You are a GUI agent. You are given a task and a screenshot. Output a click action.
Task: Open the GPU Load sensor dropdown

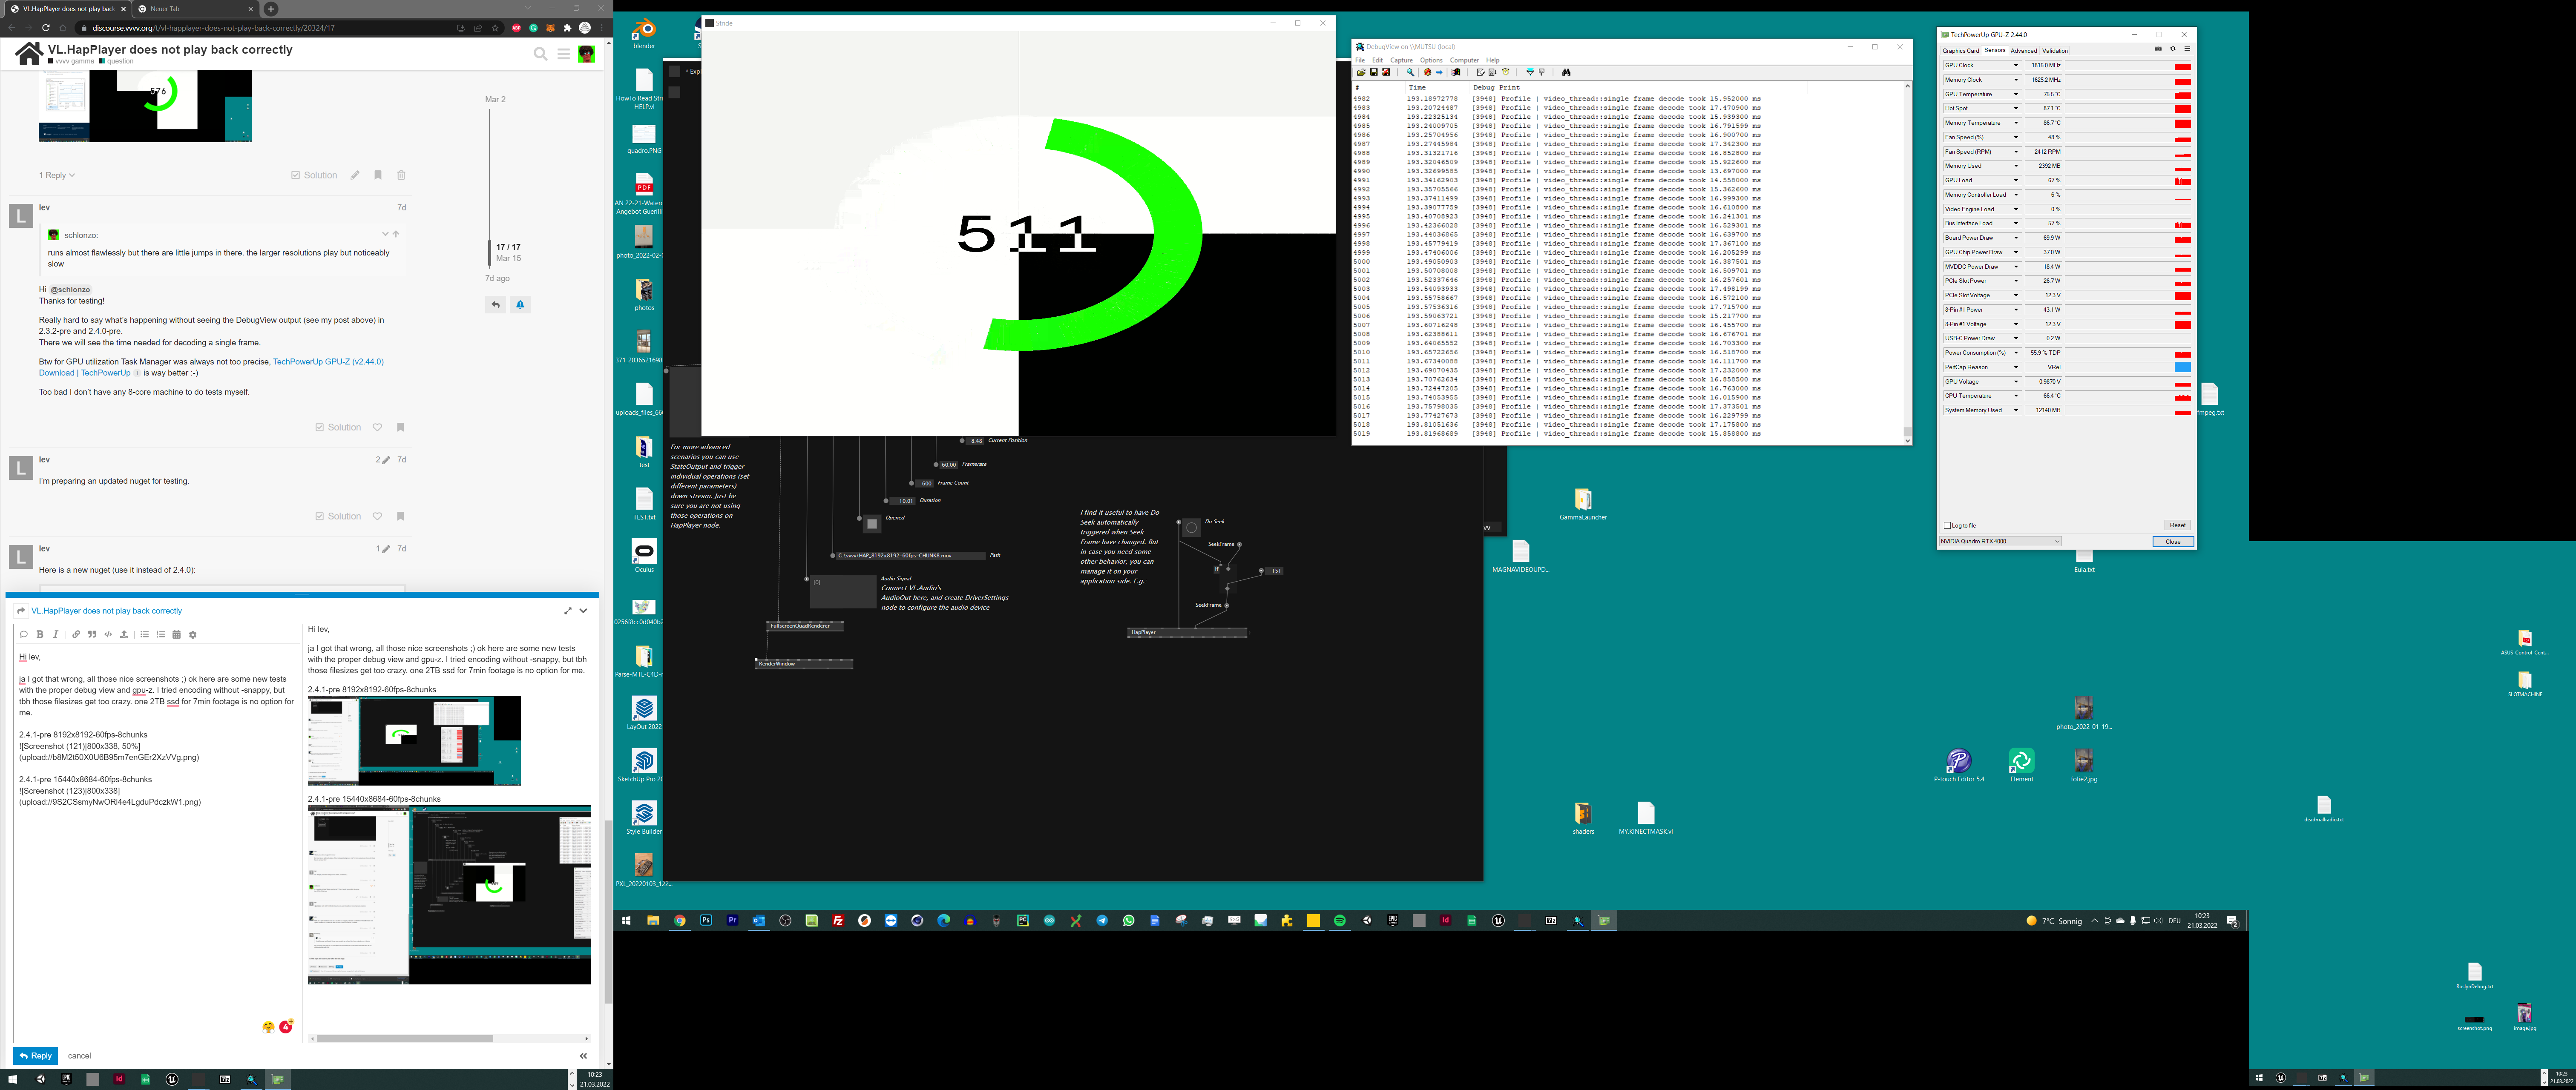2016,180
